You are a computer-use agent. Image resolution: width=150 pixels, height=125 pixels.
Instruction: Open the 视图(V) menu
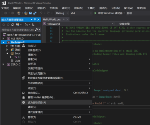[x=29, y=8]
